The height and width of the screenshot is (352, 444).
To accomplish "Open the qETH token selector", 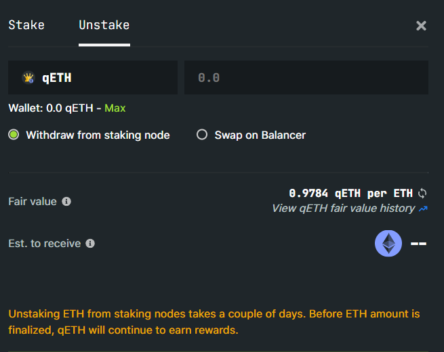I will tap(93, 77).
